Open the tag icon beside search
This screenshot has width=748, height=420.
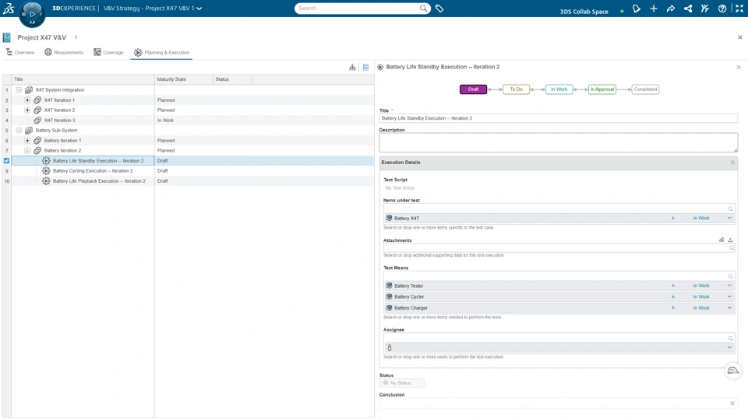click(439, 8)
